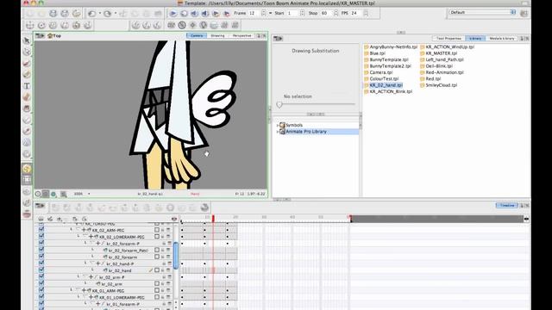Open the Library view menu icon

pyautogui.click(x=278, y=38)
